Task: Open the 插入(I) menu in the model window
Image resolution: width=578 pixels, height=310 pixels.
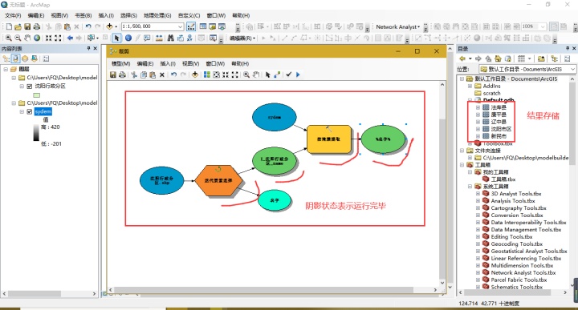Action: (168, 63)
